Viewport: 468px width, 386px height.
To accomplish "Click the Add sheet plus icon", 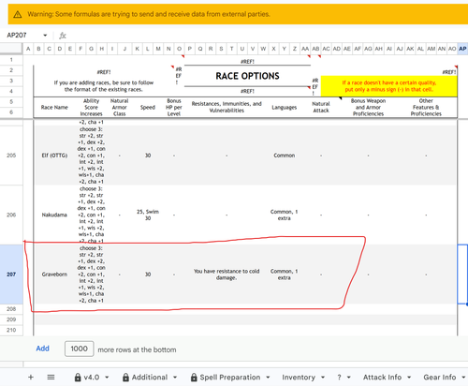I will 31,378.
